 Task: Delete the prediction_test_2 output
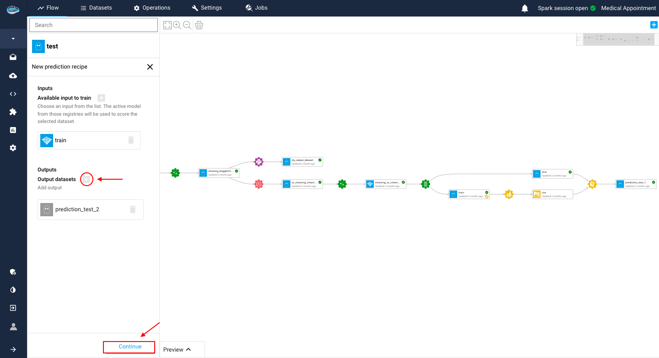click(x=133, y=209)
